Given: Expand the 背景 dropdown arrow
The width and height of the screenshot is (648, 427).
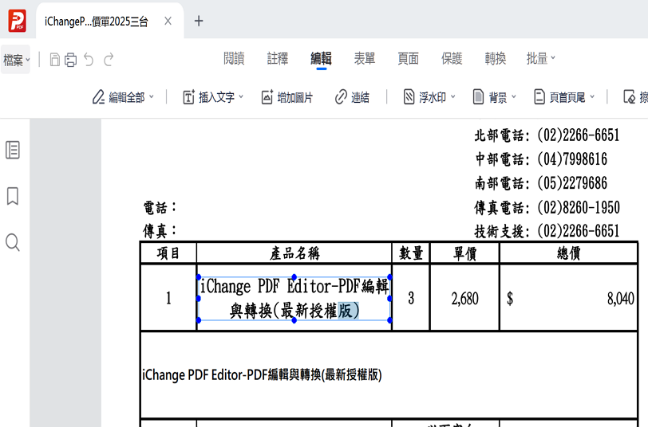Looking at the screenshot, I should (x=514, y=96).
